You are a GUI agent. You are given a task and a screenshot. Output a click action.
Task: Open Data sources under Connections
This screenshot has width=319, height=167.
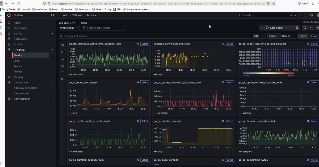pyautogui.click(x=22, y=93)
